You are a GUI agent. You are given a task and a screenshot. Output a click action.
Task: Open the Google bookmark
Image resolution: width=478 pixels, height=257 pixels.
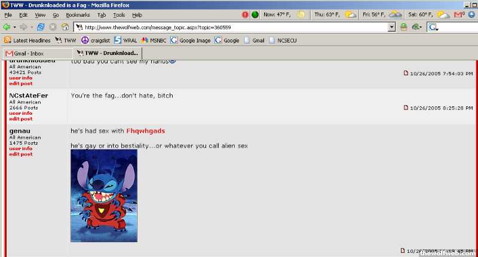coord(227,40)
